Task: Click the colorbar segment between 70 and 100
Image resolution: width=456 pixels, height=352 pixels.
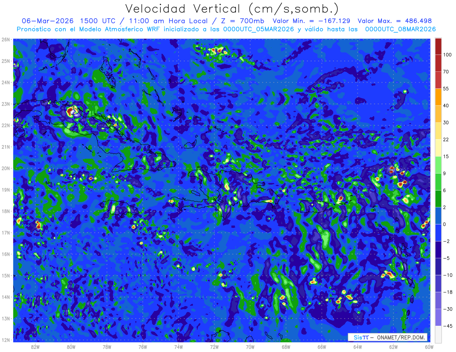Action: pos(438,63)
